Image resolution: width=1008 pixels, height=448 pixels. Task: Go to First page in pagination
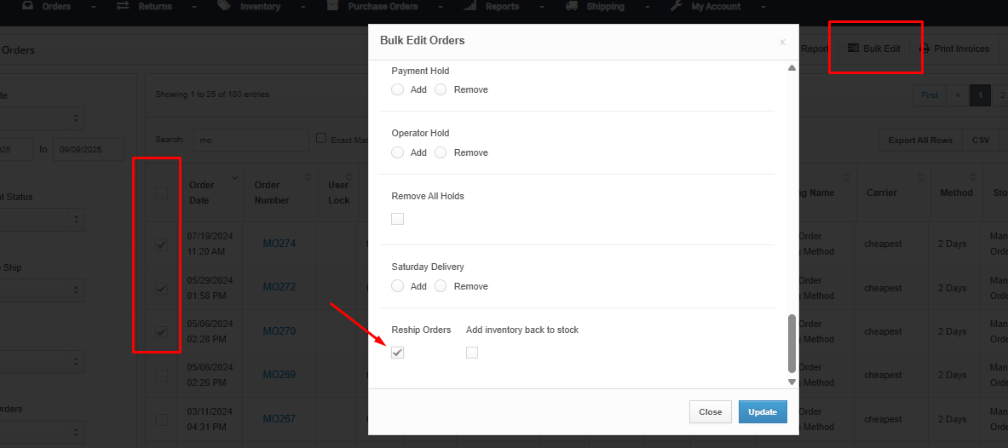pos(930,95)
